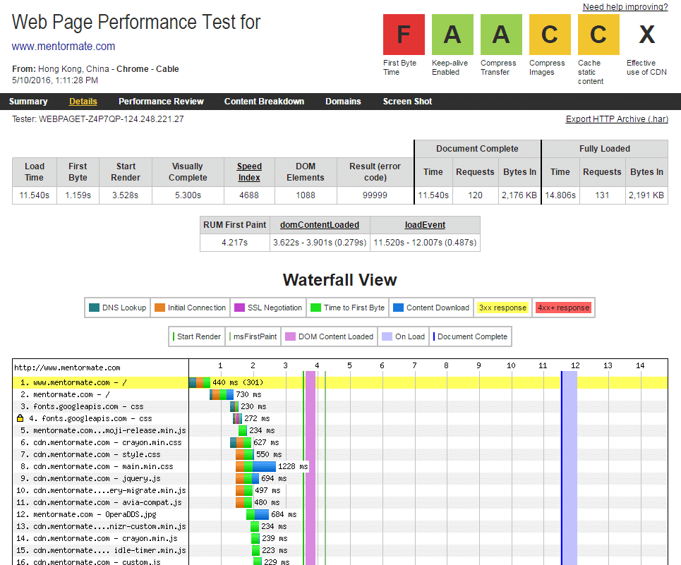Screen dimensions: 681x565
Task: Click the msFirstPaint legend entry
Action: (253, 336)
